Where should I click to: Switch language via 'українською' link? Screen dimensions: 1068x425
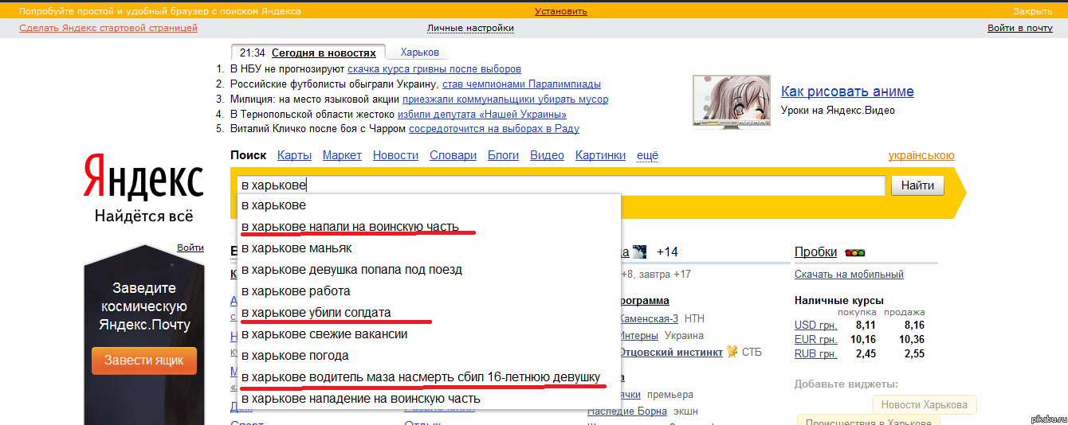(x=921, y=156)
